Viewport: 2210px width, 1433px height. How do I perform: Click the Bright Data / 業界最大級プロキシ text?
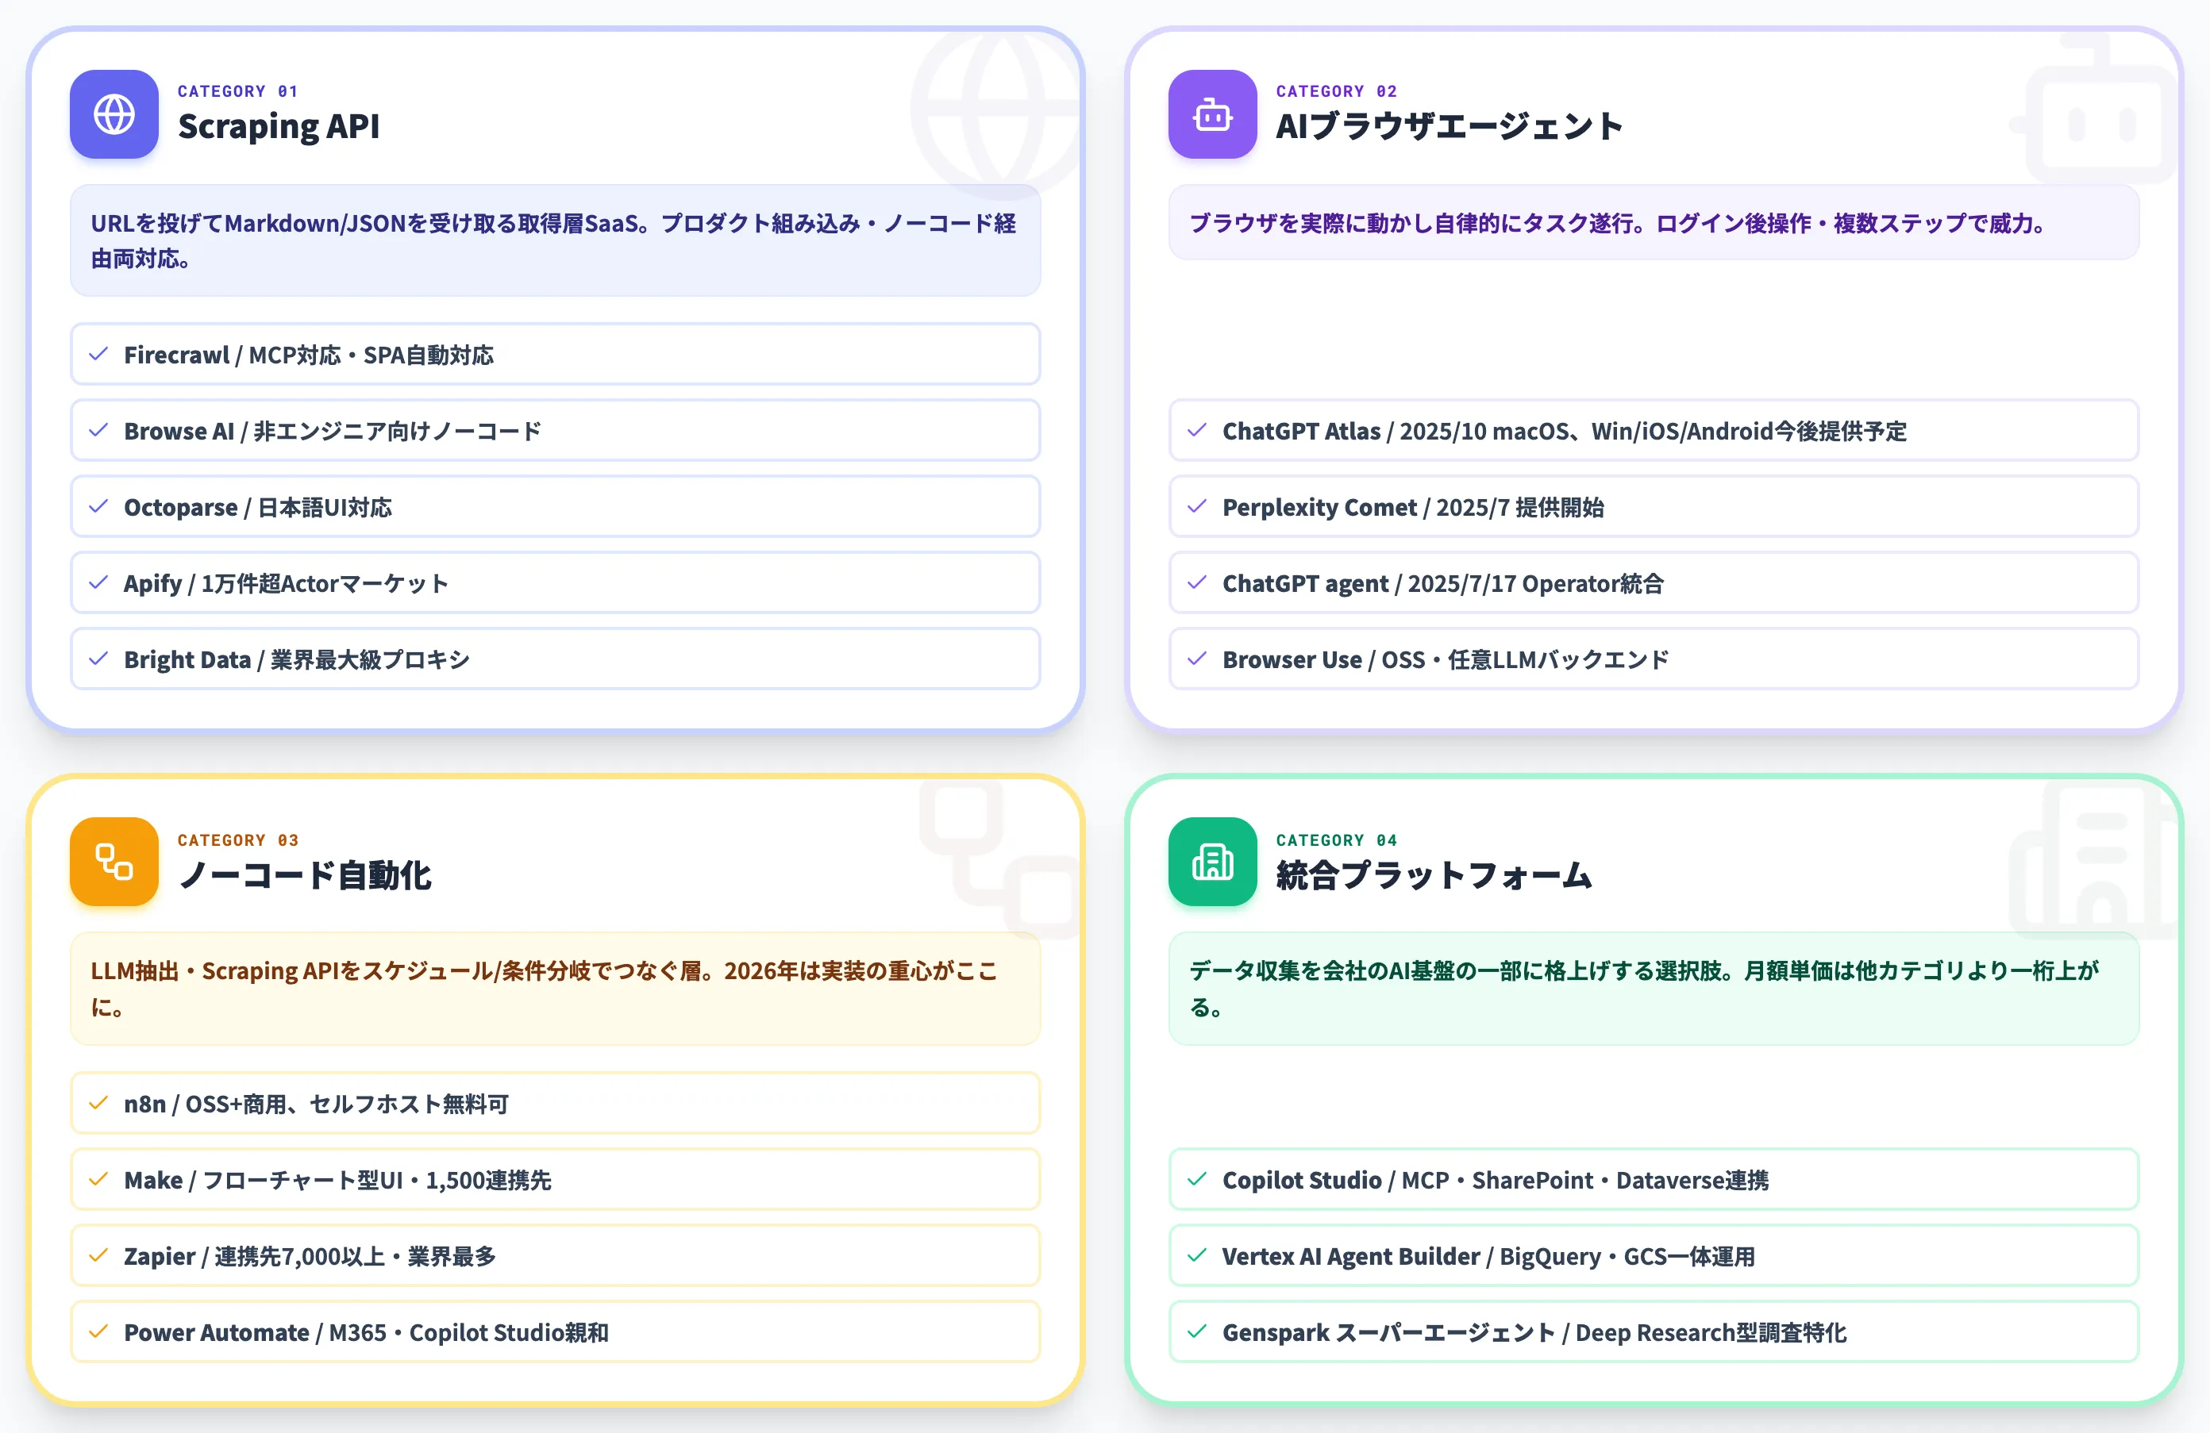coord(297,659)
